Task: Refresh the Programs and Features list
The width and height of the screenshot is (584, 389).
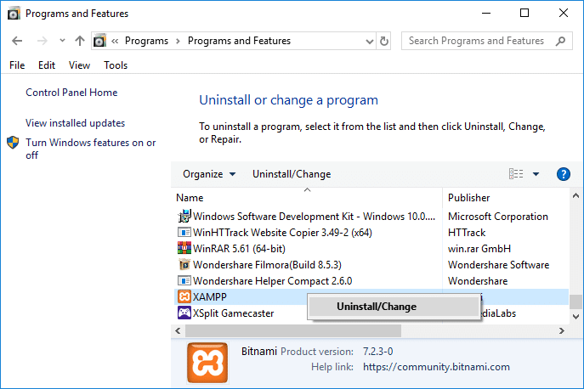Action: pyautogui.click(x=384, y=41)
